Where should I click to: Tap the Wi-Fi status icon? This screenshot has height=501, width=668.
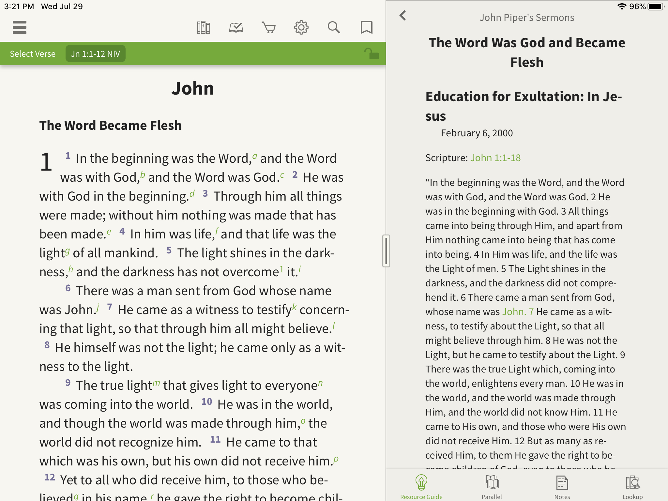tap(622, 7)
